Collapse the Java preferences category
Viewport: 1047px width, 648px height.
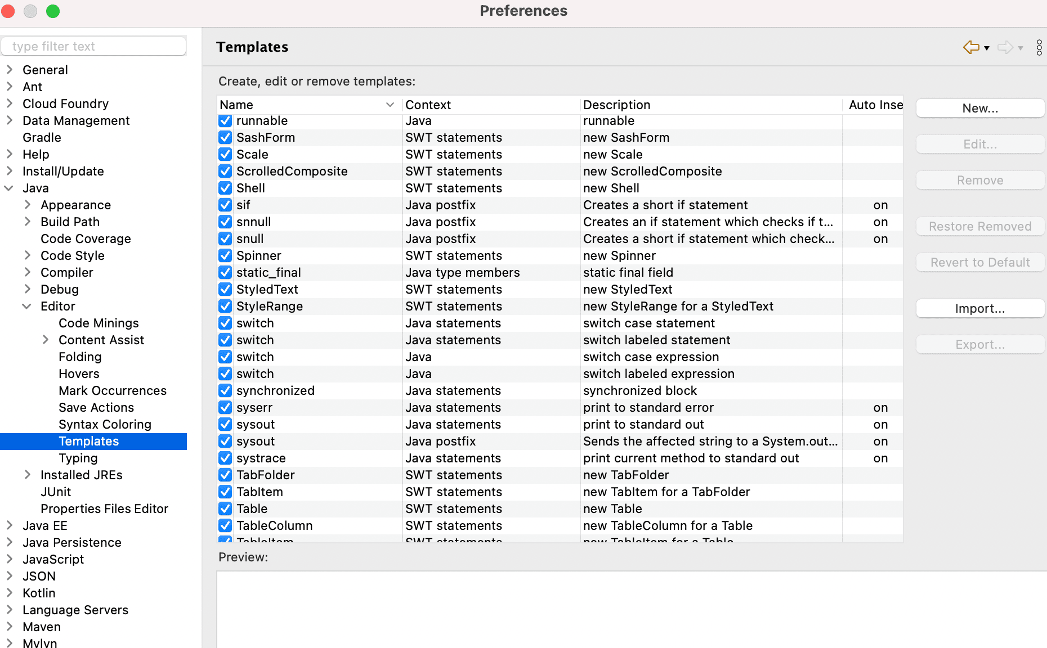coord(10,188)
